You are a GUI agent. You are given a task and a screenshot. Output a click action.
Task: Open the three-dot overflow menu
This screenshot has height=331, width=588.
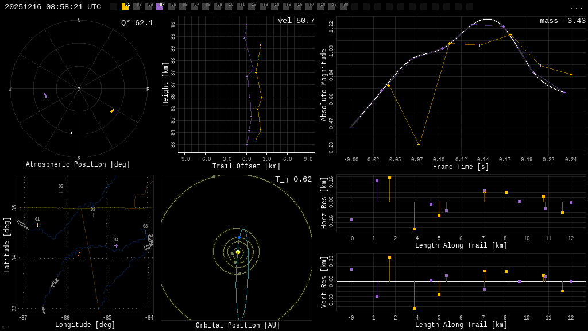(x=576, y=7)
